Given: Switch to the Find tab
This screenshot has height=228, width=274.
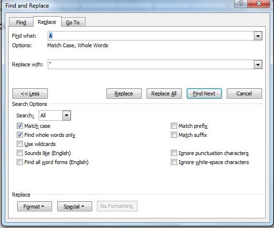Looking at the screenshot, I should (21, 22).
